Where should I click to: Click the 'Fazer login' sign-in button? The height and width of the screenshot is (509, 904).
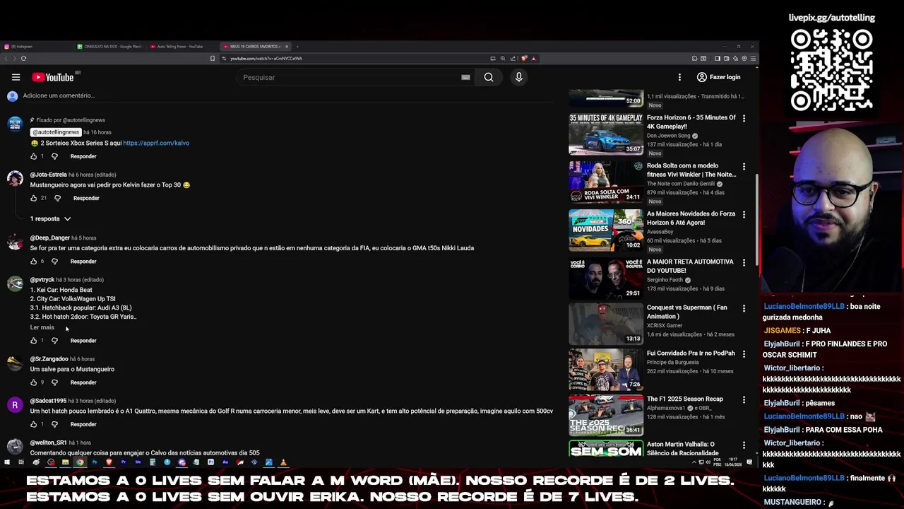pyautogui.click(x=719, y=77)
